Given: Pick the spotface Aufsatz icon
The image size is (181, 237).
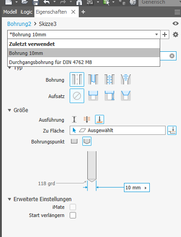Looking at the screenshot, I should click(x=110, y=96).
